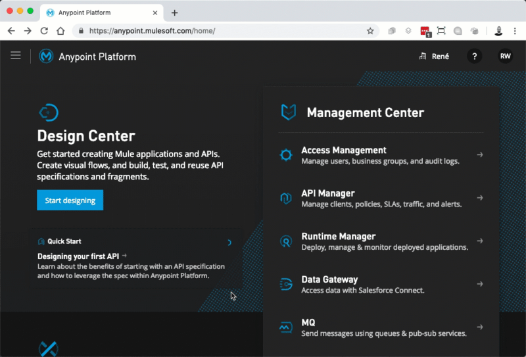Open the hamburger navigation menu

click(15, 55)
